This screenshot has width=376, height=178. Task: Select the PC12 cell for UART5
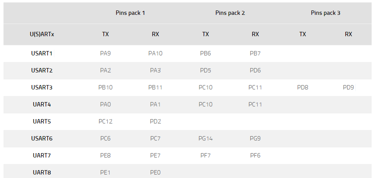click(x=105, y=121)
